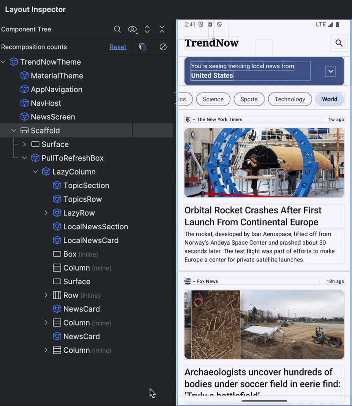This screenshot has height=406, width=352.
Task: Click the Layout Inspector title
Action: click(x=35, y=10)
